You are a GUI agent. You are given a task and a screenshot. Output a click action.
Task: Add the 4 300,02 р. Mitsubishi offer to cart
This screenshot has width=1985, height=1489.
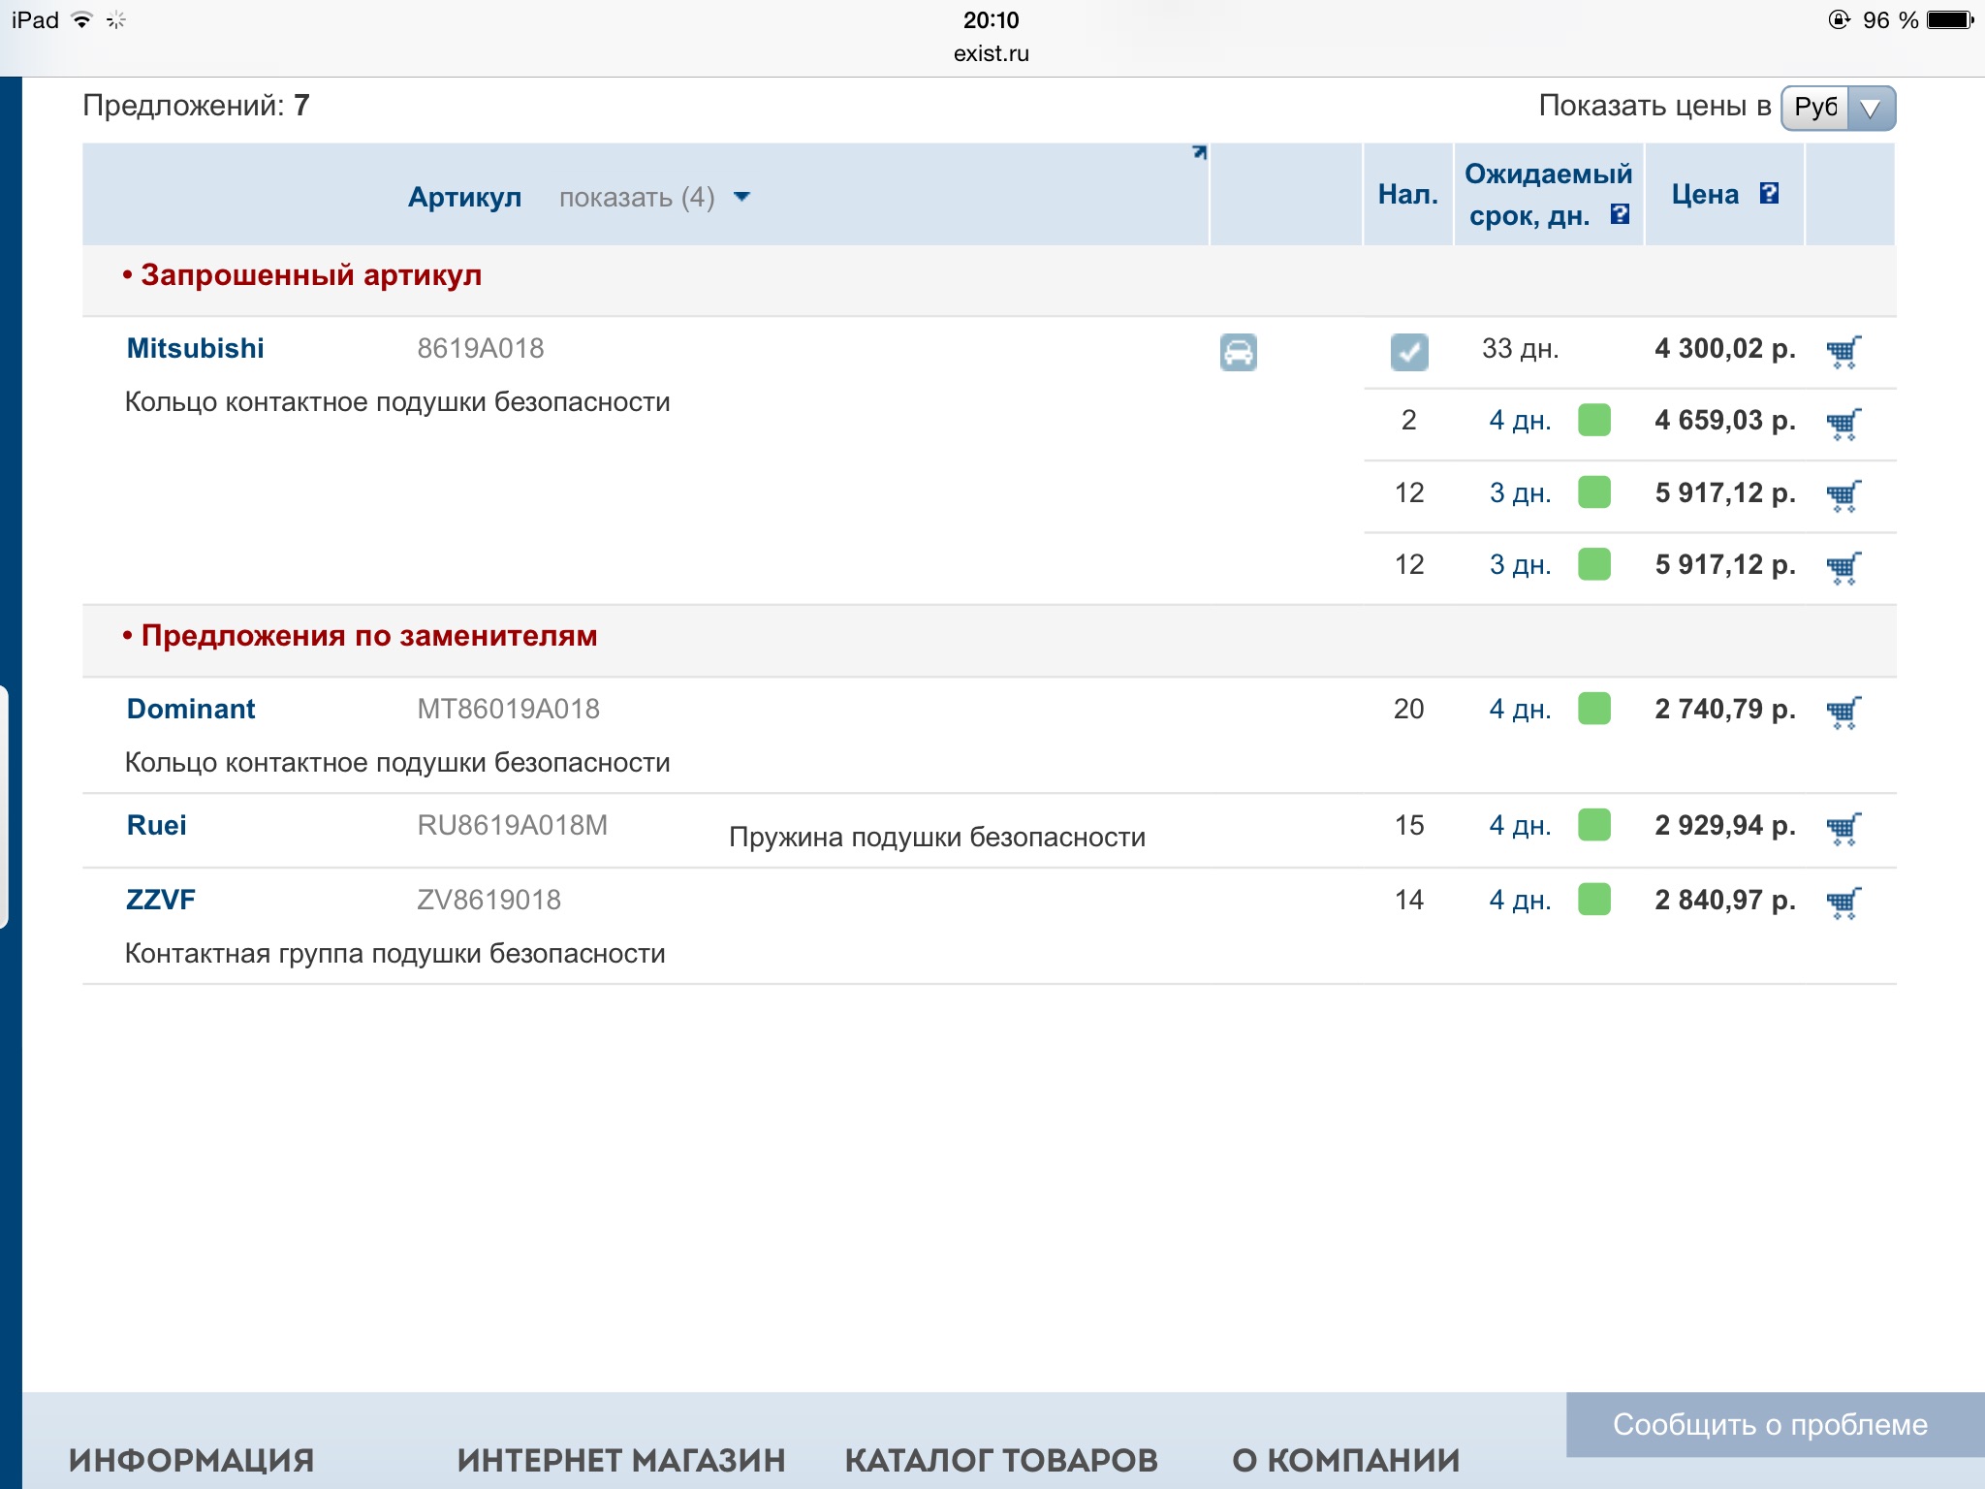1843,351
